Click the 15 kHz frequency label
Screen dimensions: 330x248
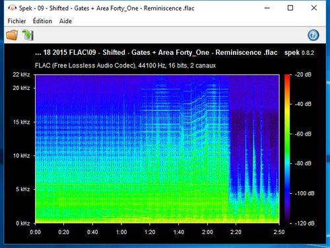tap(21, 122)
